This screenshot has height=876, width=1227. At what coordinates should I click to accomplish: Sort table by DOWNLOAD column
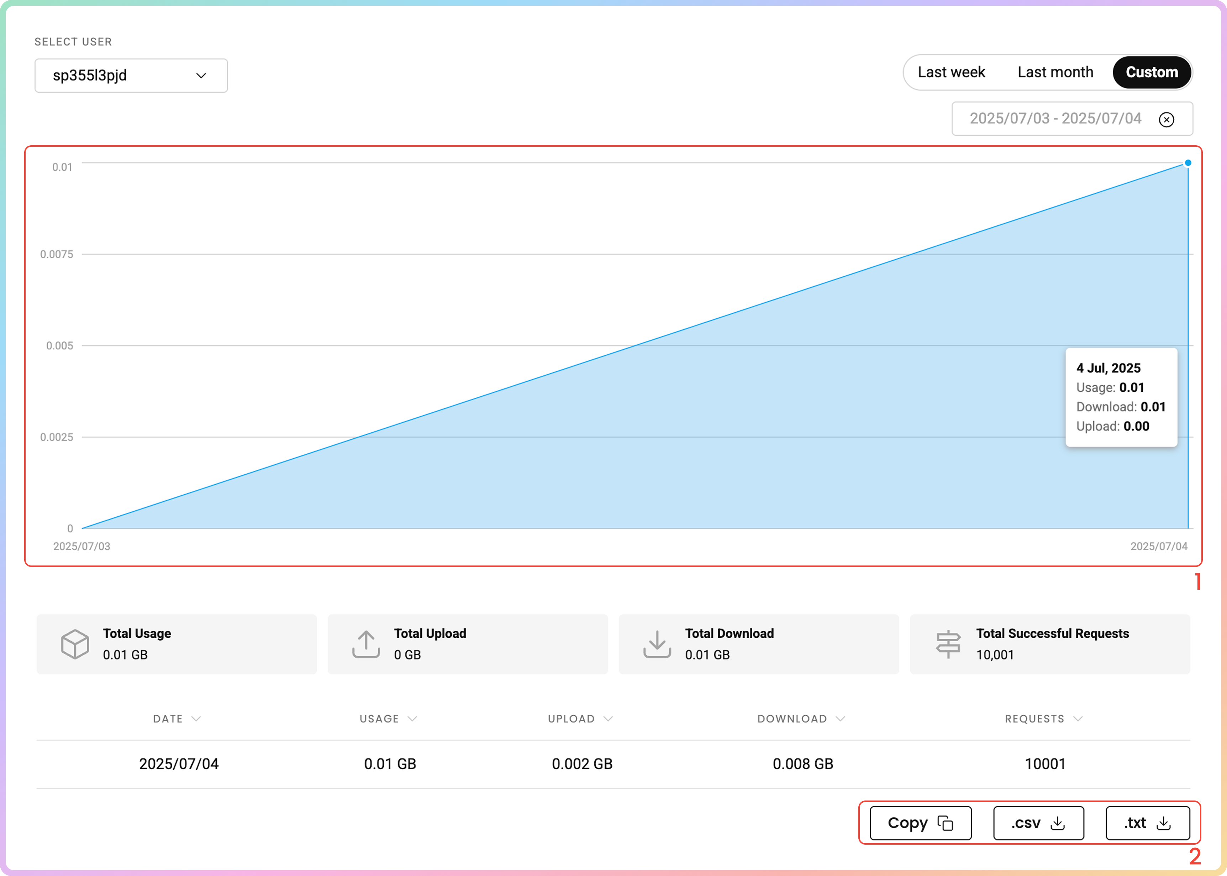[801, 719]
